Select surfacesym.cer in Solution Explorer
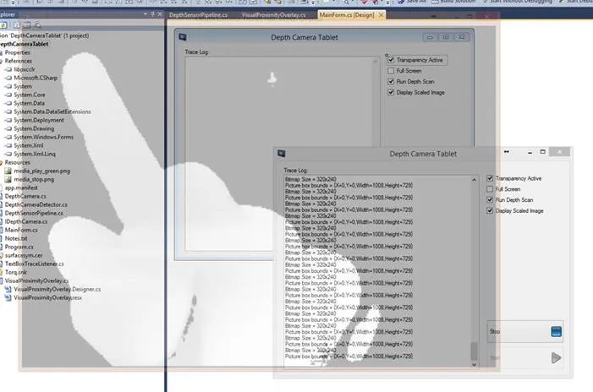The image size is (593, 392). (x=24, y=255)
